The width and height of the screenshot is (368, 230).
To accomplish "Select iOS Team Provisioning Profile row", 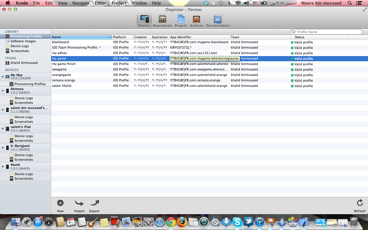I will [210, 47].
